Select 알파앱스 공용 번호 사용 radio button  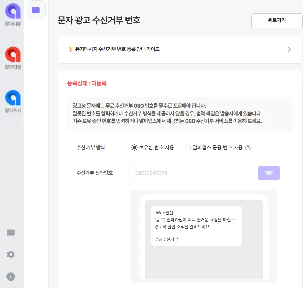coord(188,148)
